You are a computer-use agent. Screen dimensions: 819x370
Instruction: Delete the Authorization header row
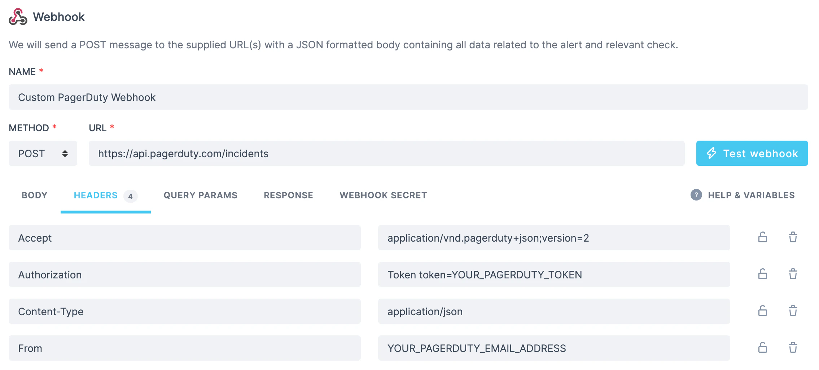pyautogui.click(x=793, y=274)
